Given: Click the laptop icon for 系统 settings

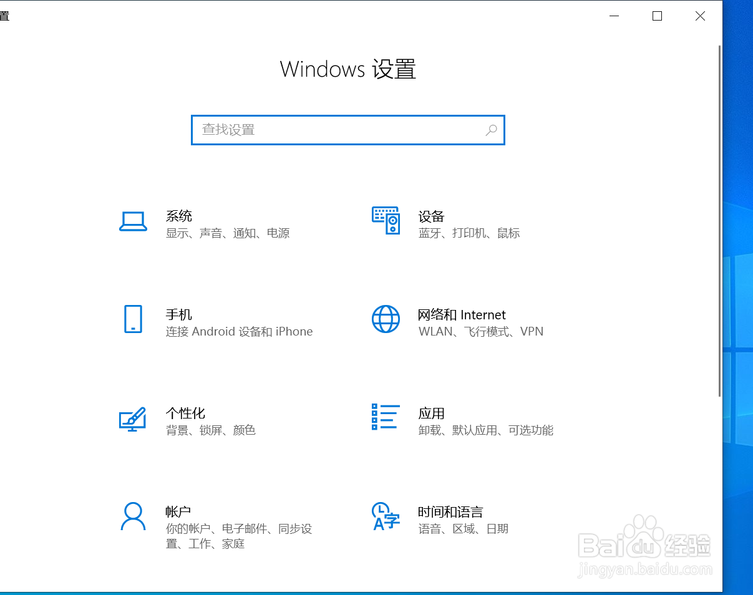Looking at the screenshot, I should (133, 222).
